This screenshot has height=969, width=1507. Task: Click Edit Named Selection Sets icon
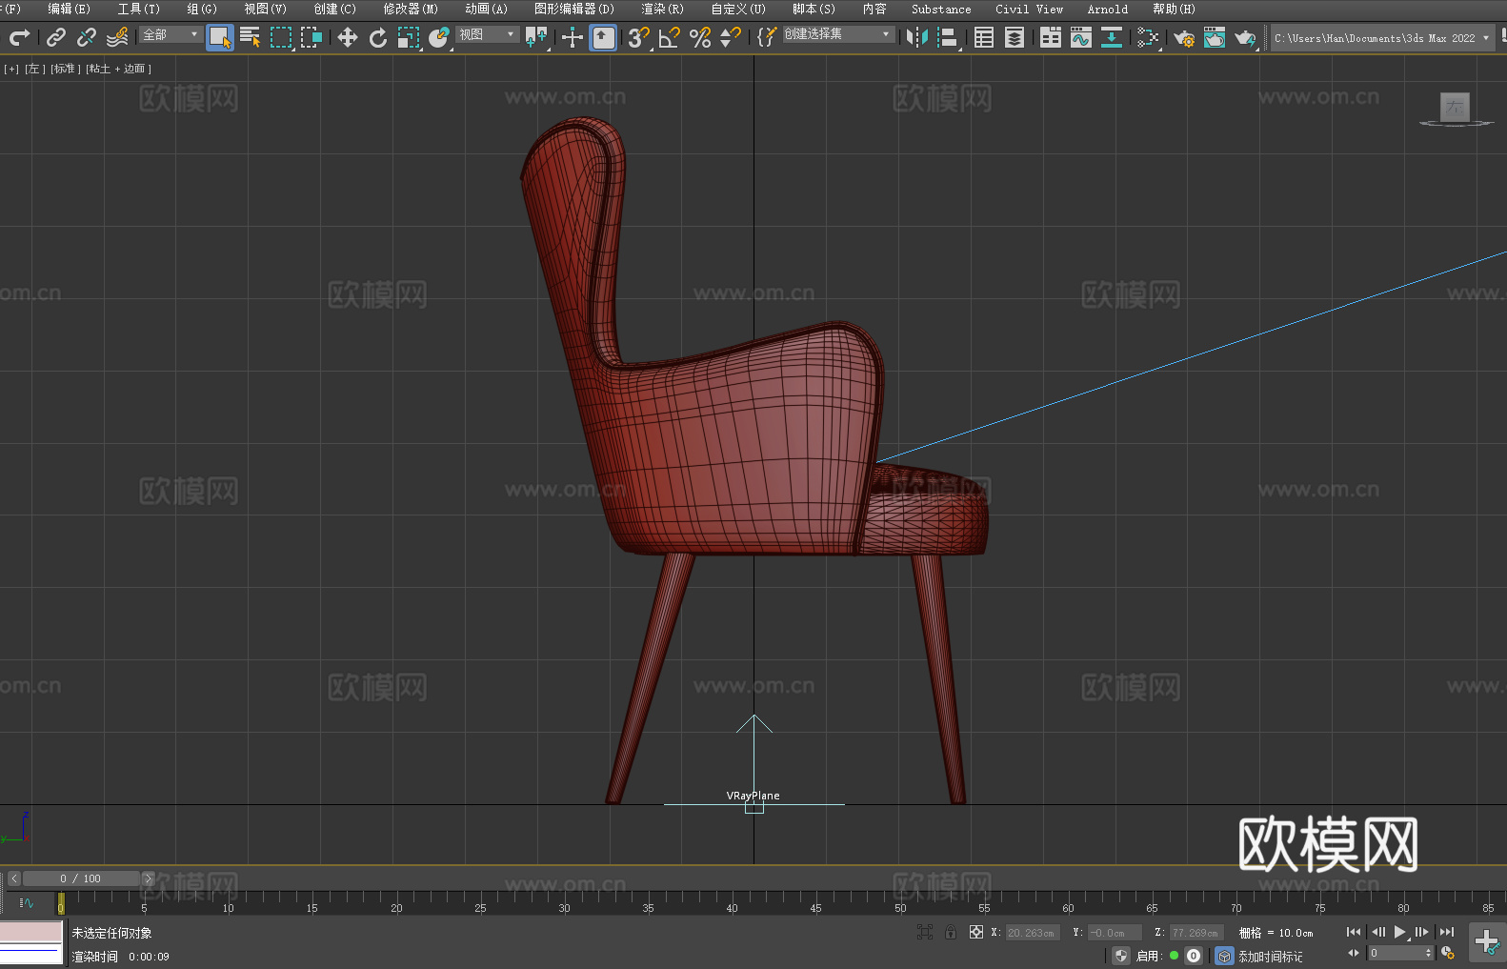pos(767,37)
